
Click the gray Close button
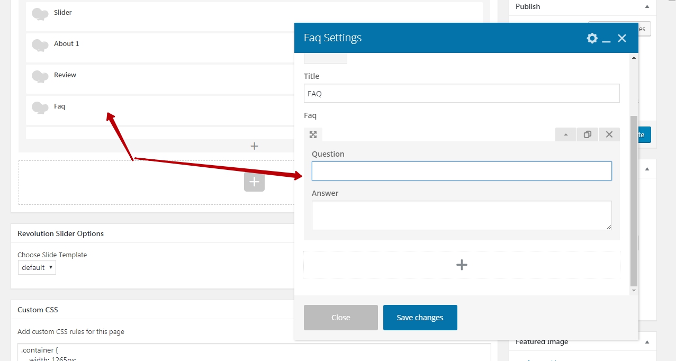pos(340,318)
